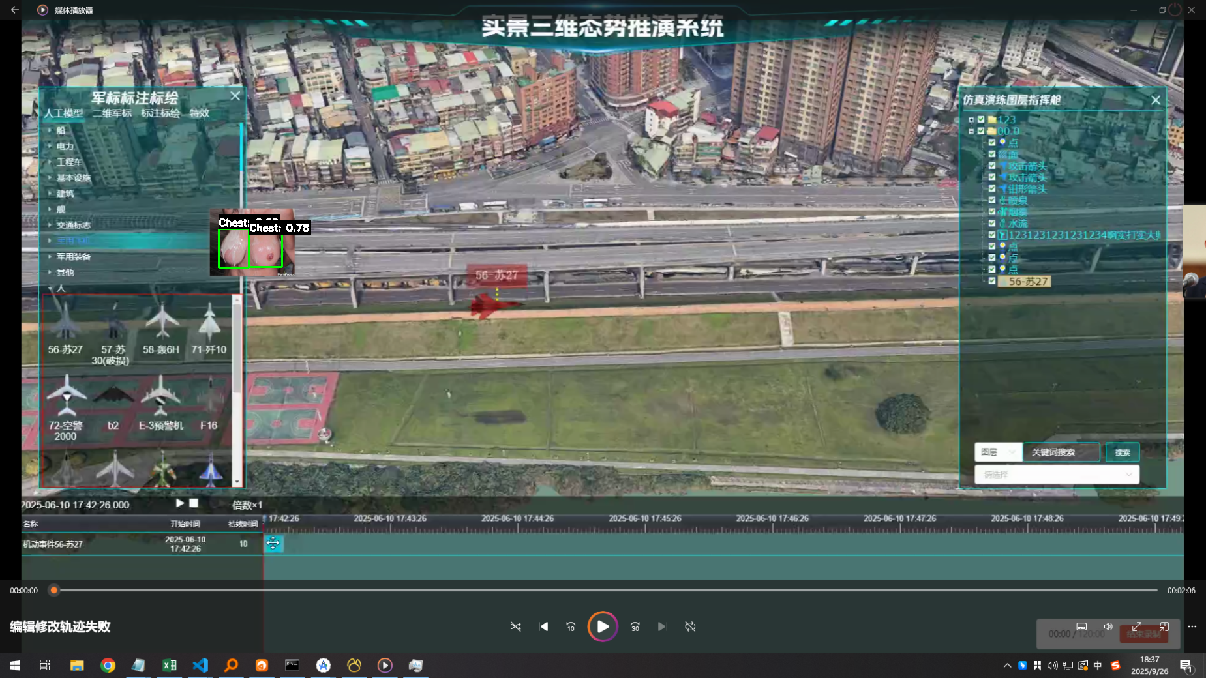The image size is (1206, 678).
Task: Open volume control in player
Action: [x=1108, y=626]
